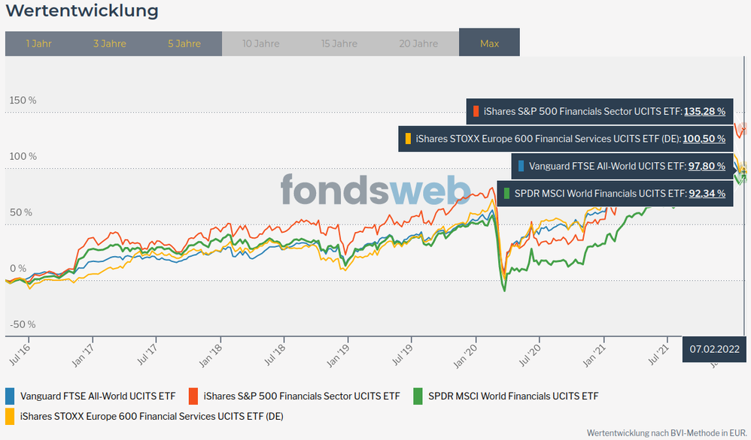
Task: Click the 97,80 % Vanguard tooltip value
Action: pos(707,166)
